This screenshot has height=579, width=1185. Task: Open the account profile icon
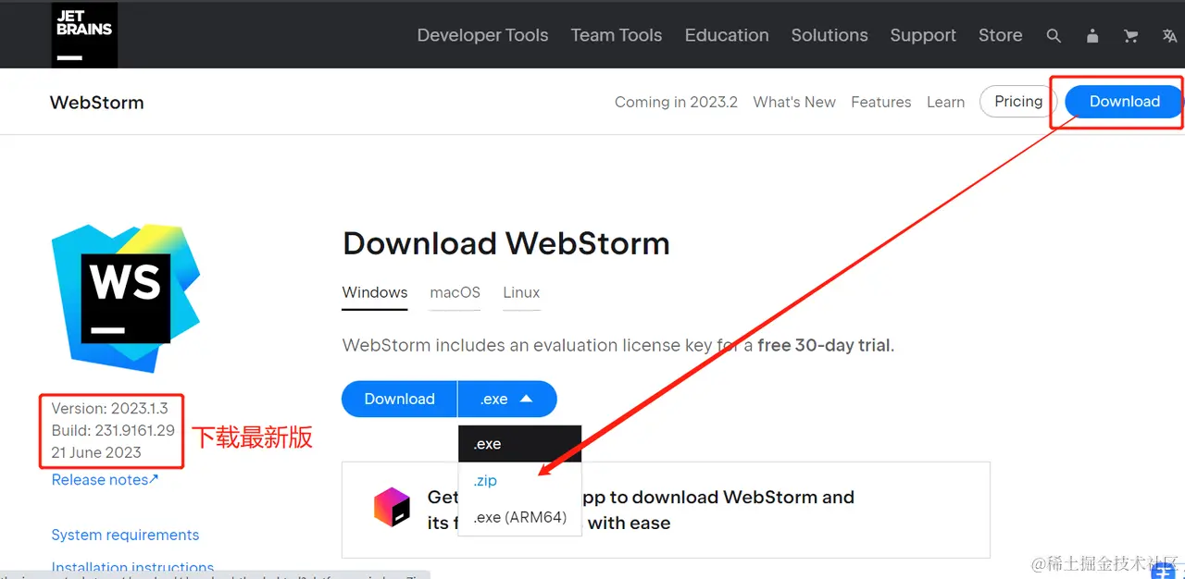point(1092,36)
